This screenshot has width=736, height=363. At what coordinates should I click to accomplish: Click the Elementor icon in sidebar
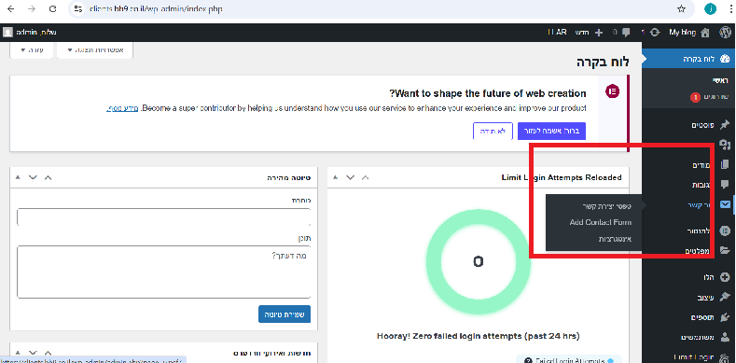725,230
